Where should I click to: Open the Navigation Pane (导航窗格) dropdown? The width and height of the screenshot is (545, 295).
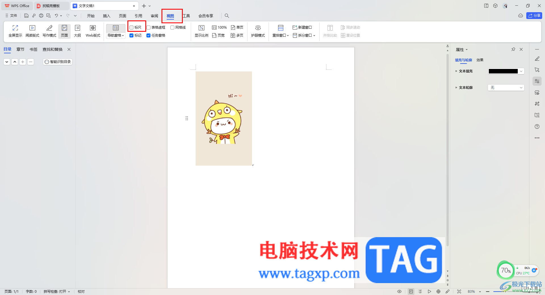click(116, 35)
